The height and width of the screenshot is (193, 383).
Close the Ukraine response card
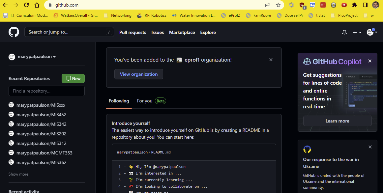click(x=370, y=147)
